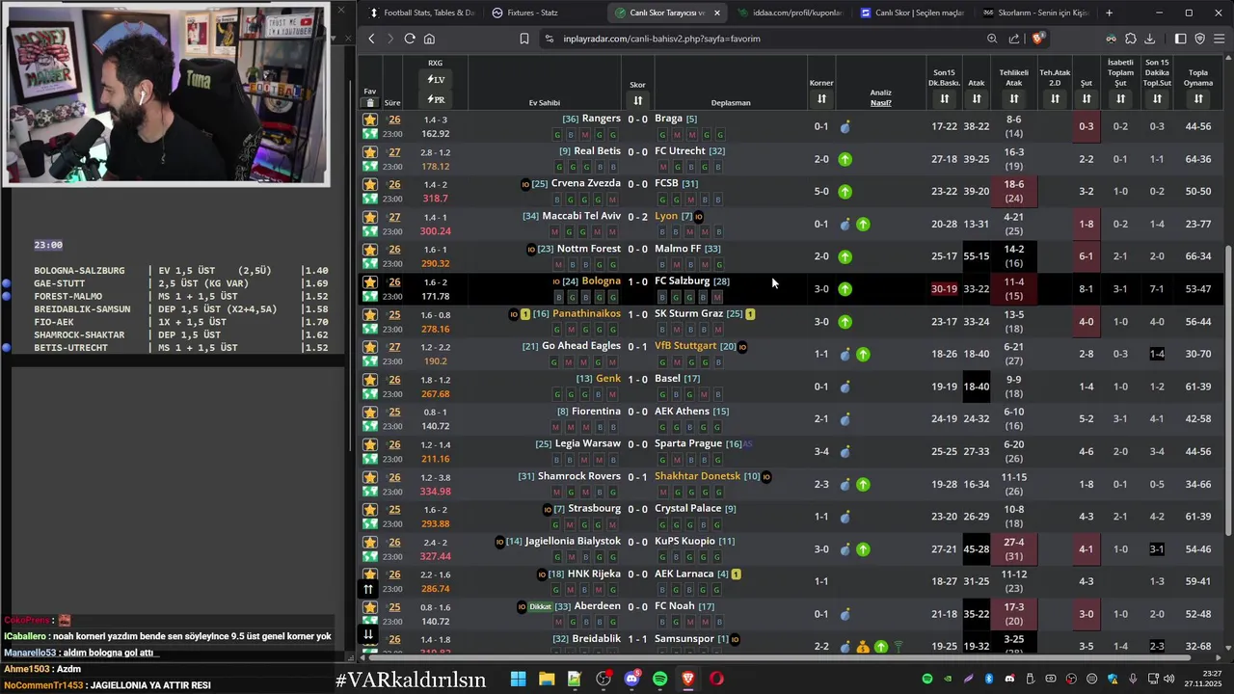Screen dimensions: 1234x694
Task: Open the browser hamburger menu
Action: click(x=1220, y=39)
